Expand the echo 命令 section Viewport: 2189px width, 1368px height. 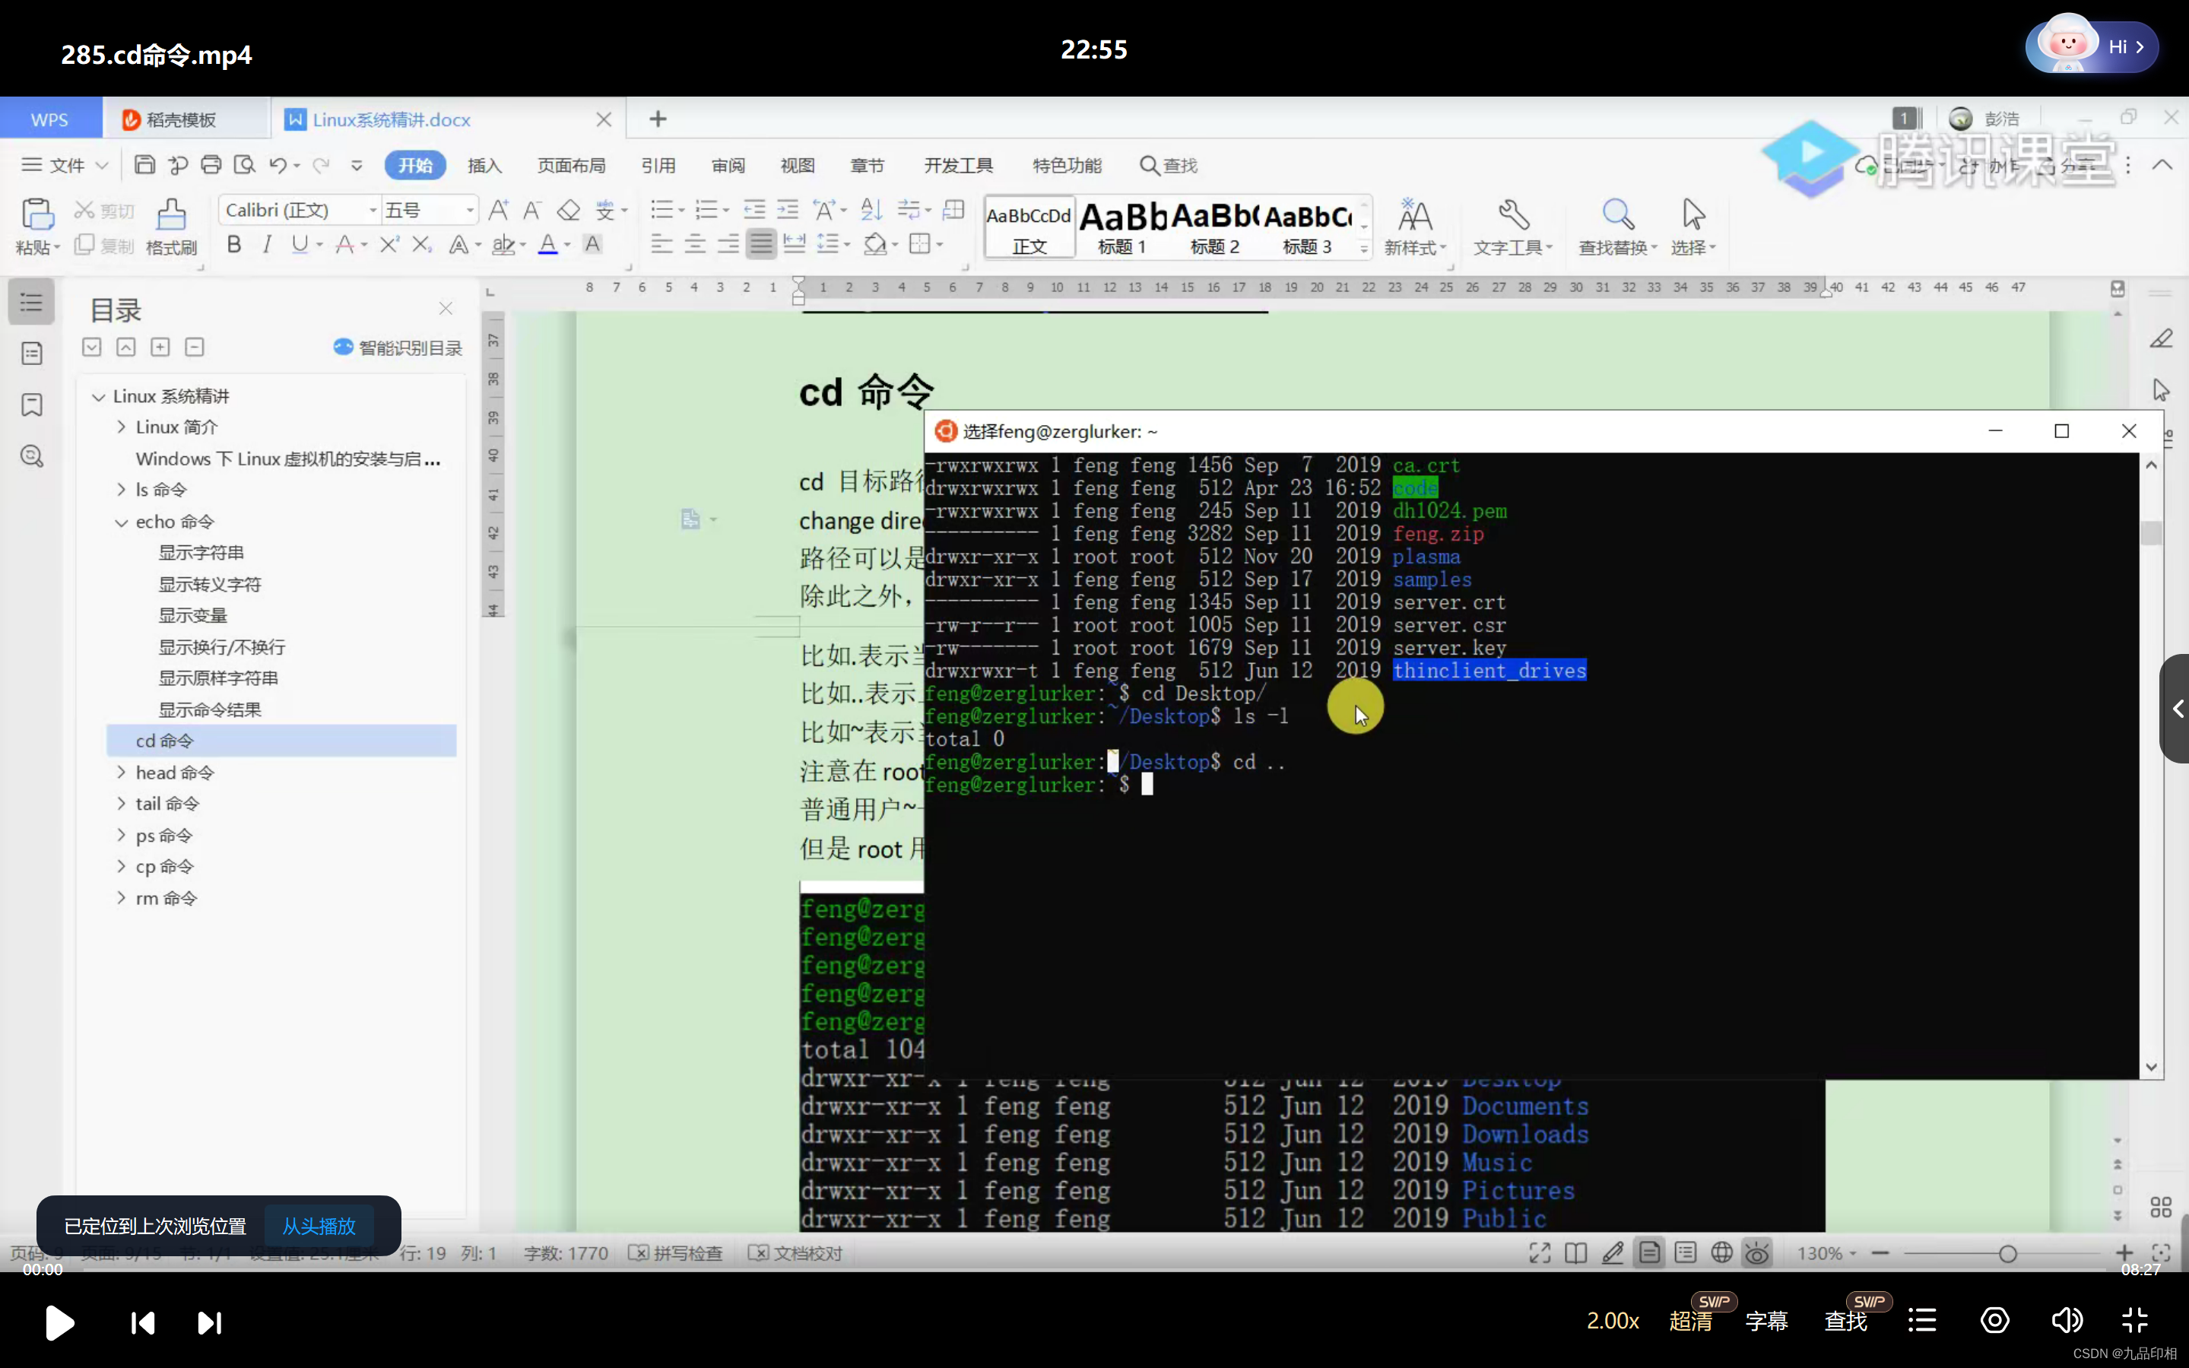(120, 520)
